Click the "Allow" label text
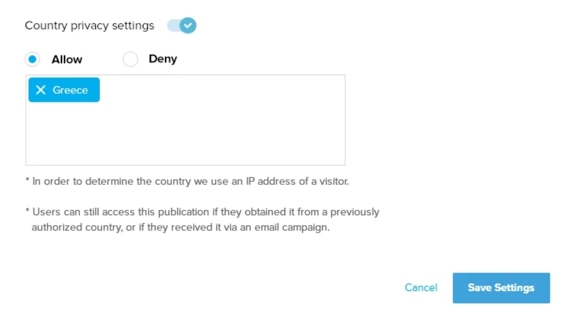This screenshot has width=570, height=325. (67, 59)
